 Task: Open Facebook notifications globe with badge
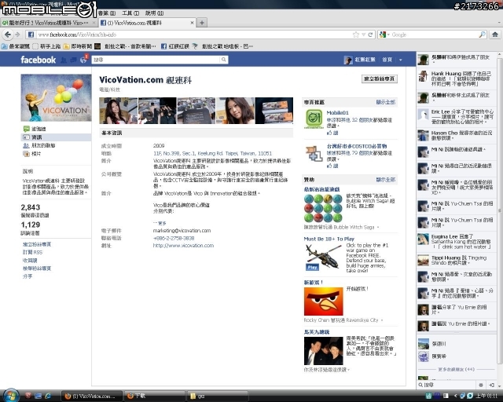[x=84, y=60]
